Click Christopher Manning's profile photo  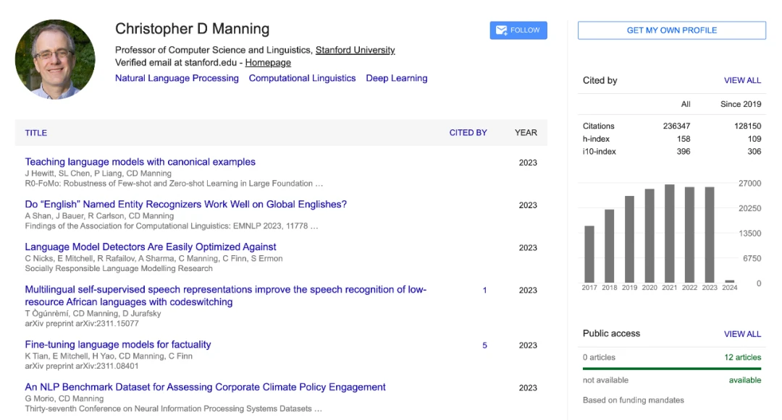[55, 55]
